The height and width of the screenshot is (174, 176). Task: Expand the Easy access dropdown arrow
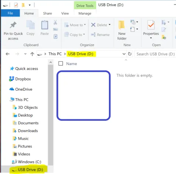137,29
